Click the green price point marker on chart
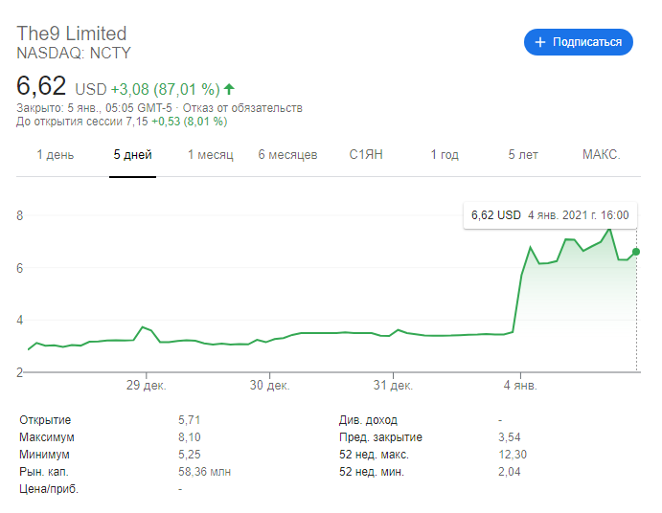This screenshot has width=662, height=513. (x=636, y=252)
